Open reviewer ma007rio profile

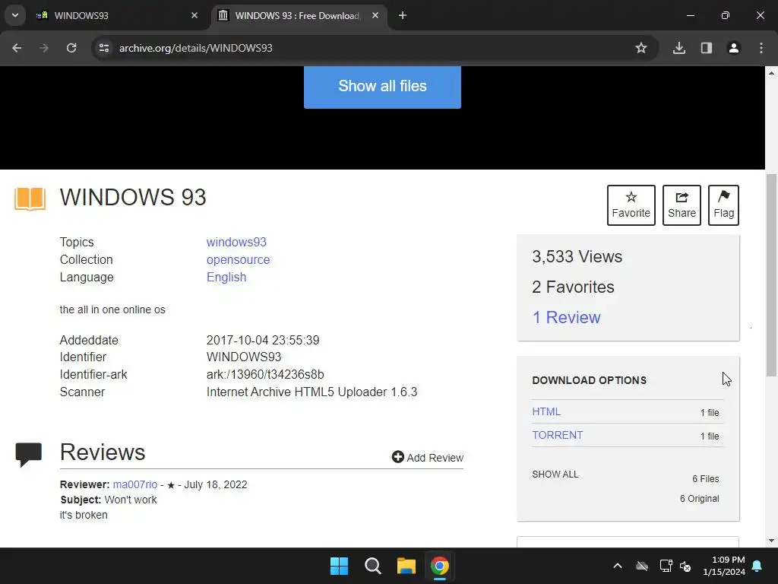[x=135, y=484]
